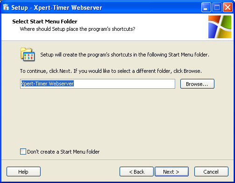Click 'Where should Setup place the program's shortcuts?' text
This screenshot has width=235, height=183.
pyautogui.click(x=78, y=29)
